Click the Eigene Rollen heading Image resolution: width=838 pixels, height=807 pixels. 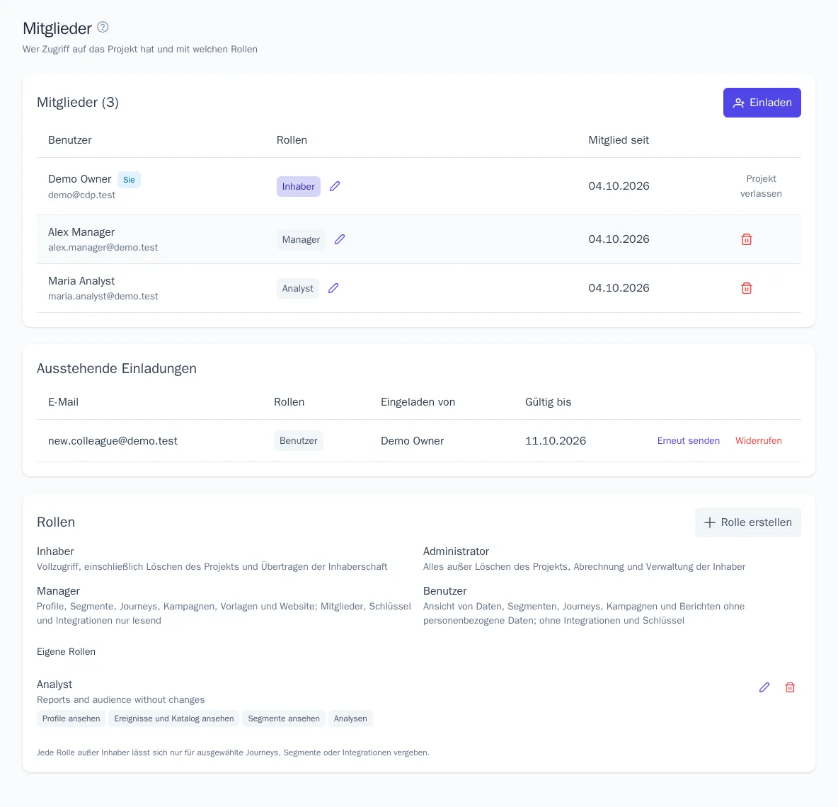tap(66, 651)
